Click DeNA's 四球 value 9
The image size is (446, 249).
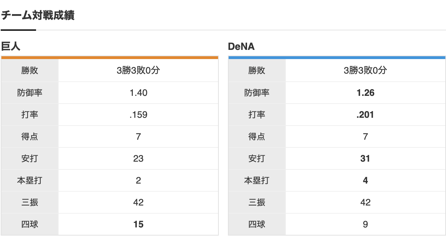coord(365,224)
